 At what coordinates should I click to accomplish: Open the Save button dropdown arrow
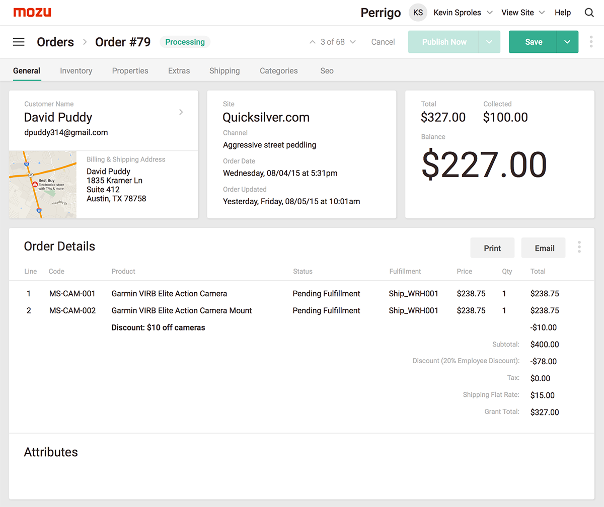567,42
